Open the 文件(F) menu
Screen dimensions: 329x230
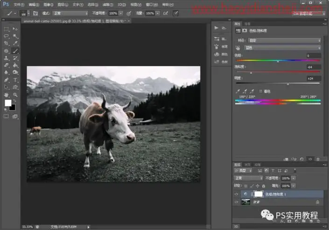[19, 4]
